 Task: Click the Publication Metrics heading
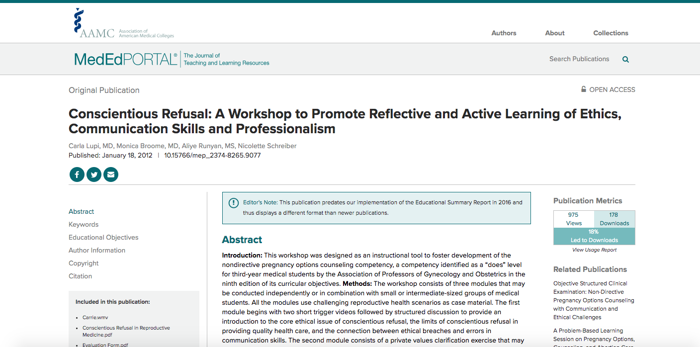click(x=588, y=201)
